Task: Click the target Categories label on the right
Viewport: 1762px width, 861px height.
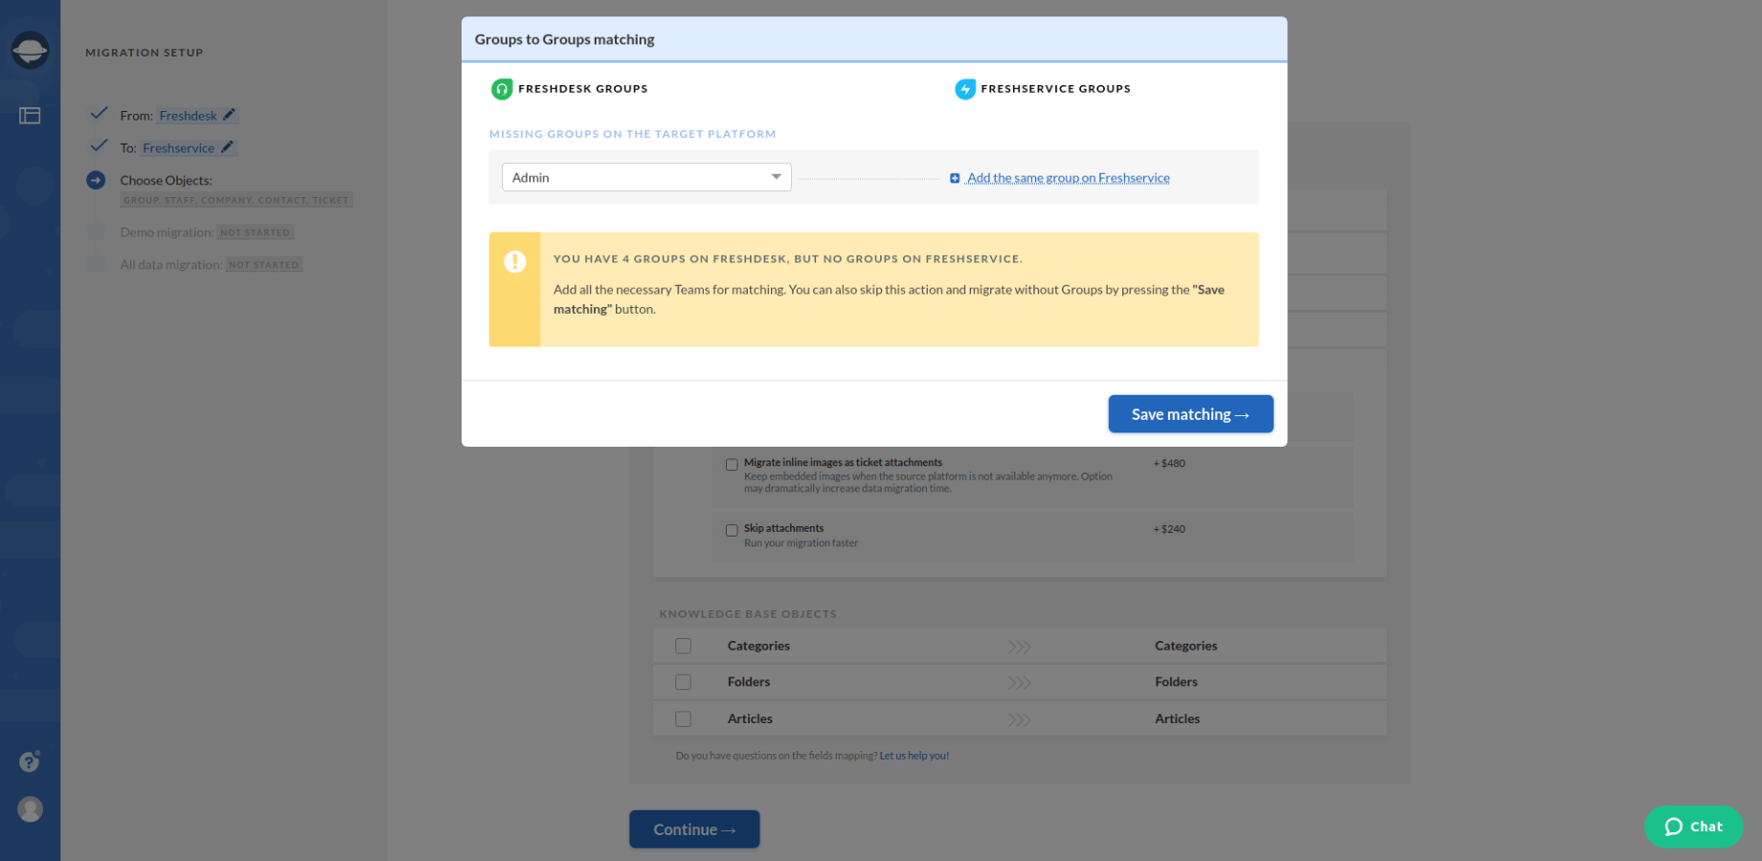Action: point(1186,646)
